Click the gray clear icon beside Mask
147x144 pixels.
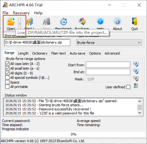click(136, 79)
